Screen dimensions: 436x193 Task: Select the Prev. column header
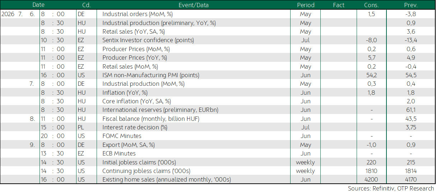[x=411, y=5]
